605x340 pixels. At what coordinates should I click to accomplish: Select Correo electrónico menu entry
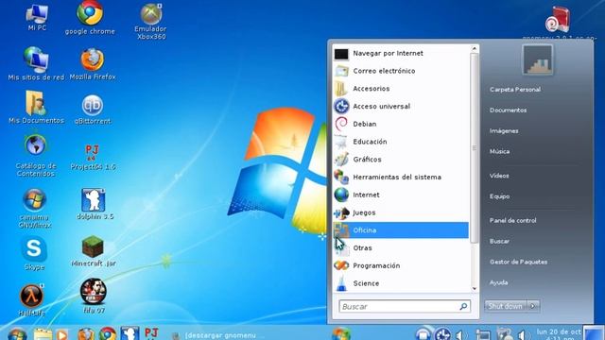[401, 71]
